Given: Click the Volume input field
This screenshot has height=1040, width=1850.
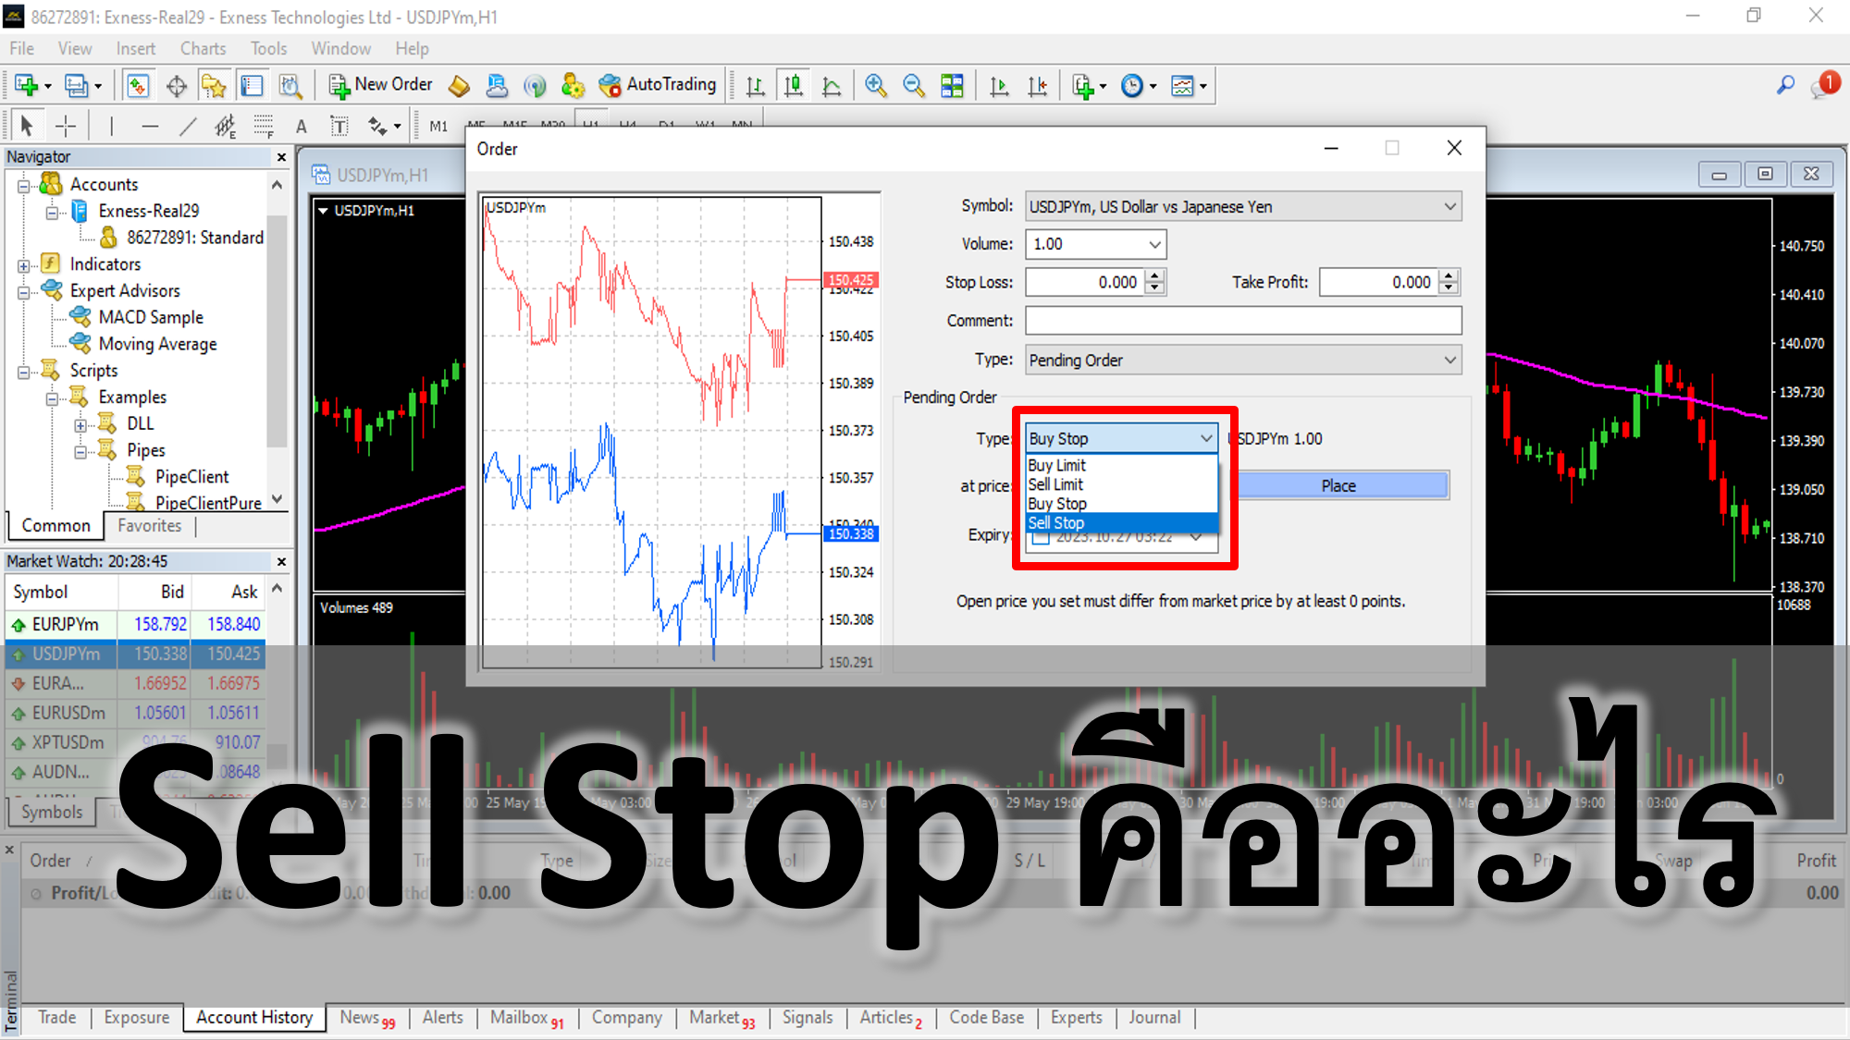Looking at the screenshot, I should coord(1089,244).
